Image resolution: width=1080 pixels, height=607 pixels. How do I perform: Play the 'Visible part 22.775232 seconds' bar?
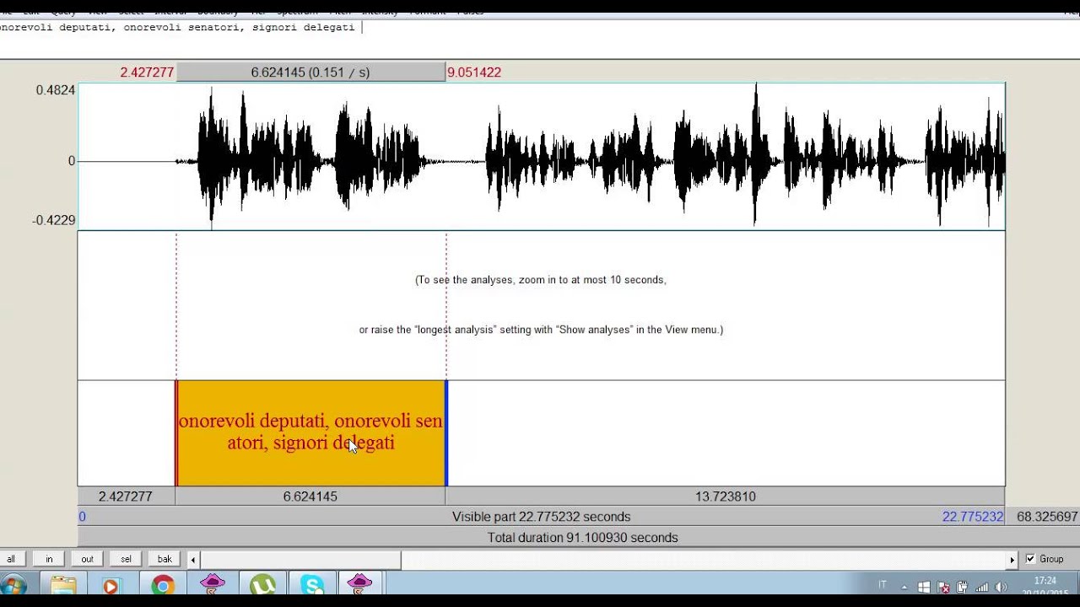pyautogui.click(x=541, y=517)
